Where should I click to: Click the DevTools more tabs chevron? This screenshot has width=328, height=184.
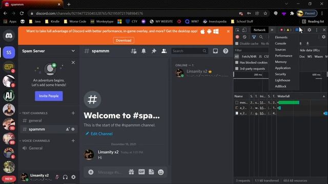272,30
